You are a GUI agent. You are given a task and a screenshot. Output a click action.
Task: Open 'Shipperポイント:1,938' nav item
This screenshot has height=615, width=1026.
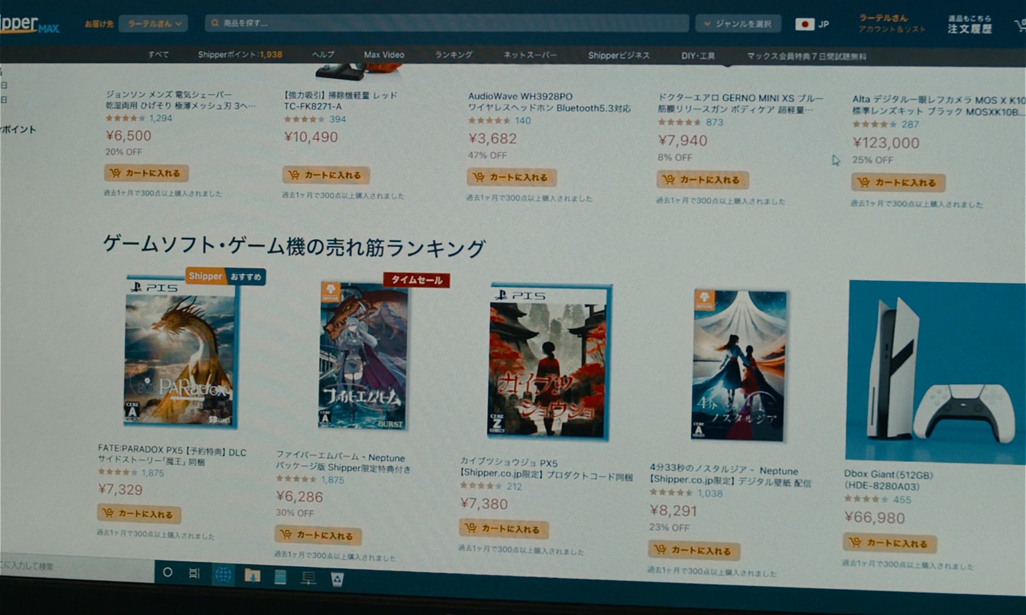(240, 55)
